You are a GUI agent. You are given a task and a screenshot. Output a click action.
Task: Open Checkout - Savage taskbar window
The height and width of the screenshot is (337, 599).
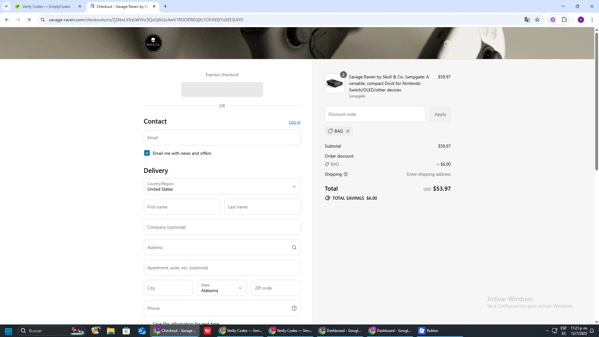click(x=175, y=331)
